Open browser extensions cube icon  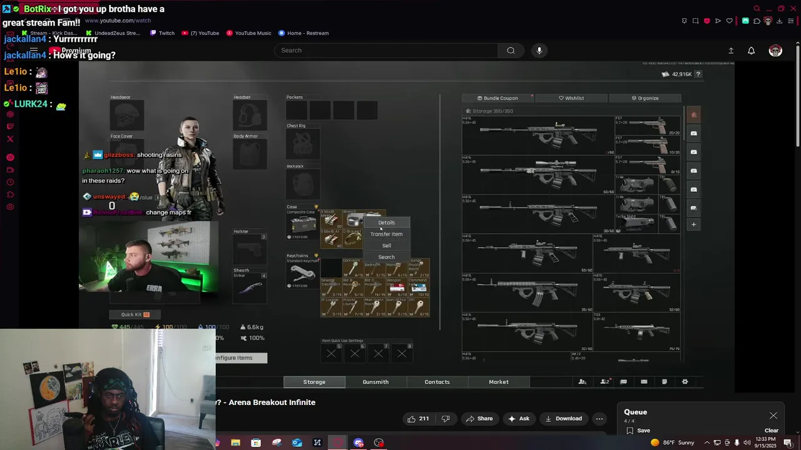click(x=757, y=21)
